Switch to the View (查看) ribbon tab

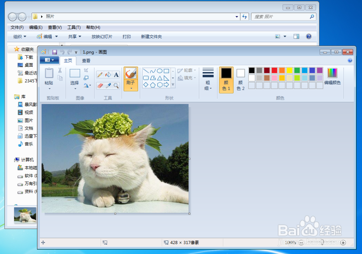pos(86,61)
